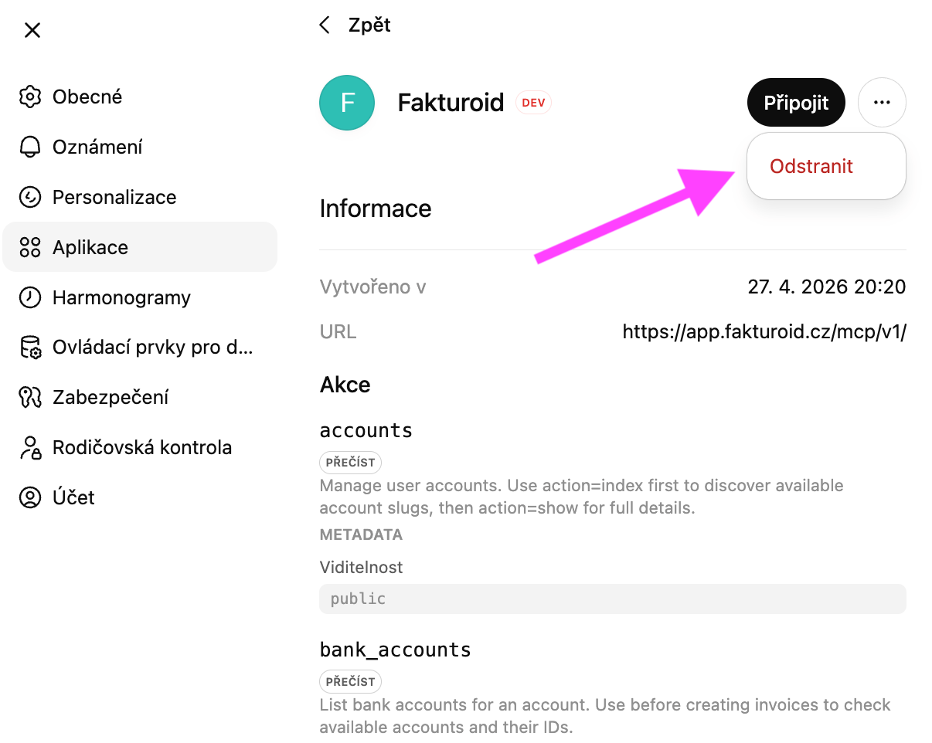Viewport: 932px width, 743px height.
Task: Click the Personalizace icon in sidebar
Action: pyautogui.click(x=29, y=198)
